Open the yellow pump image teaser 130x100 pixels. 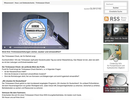(116, 52)
